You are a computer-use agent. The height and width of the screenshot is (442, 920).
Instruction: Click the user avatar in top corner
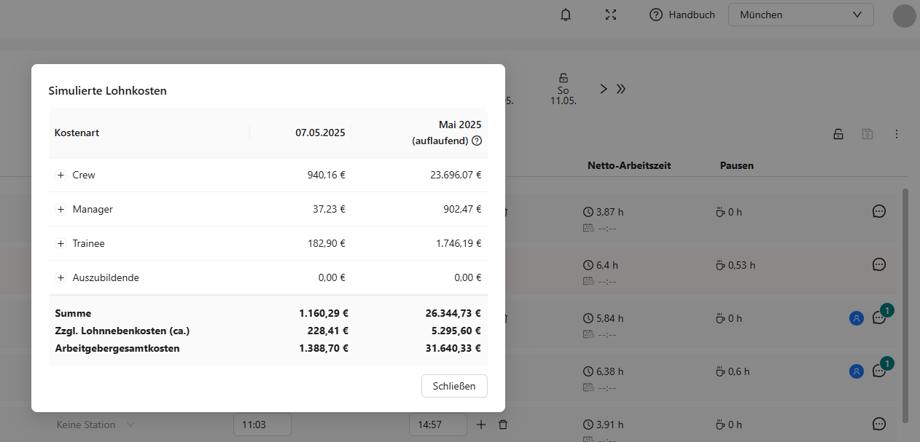904,16
